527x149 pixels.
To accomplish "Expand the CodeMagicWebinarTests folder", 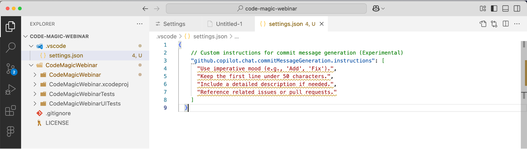I will (x=35, y=94).
